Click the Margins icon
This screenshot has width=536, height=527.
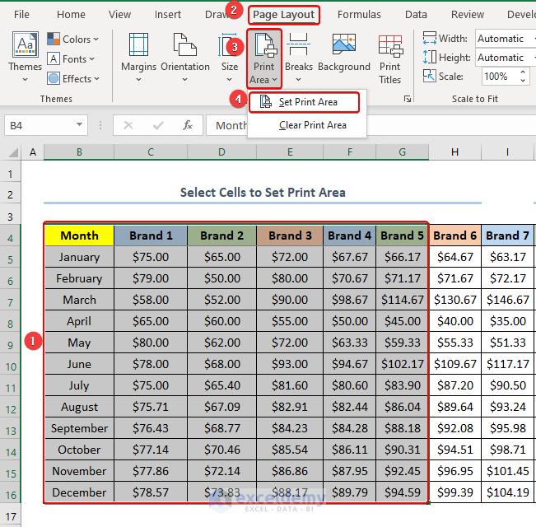pos(138,44)
